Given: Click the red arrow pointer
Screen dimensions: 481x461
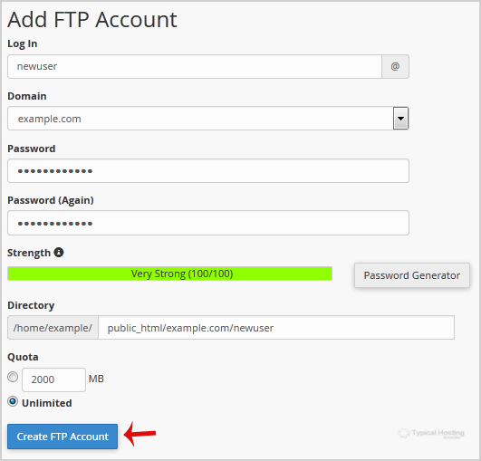Looking at the screenshot, I should [x=139, y=434].
